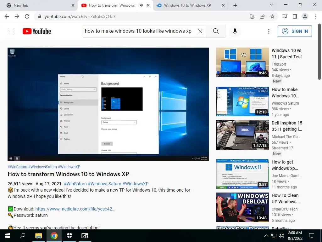Image resolution: width=322 pixels, height=242 pixels.
Task: Close the Windows 10 to Windows XP tab
Action: (x=223, y=5)
